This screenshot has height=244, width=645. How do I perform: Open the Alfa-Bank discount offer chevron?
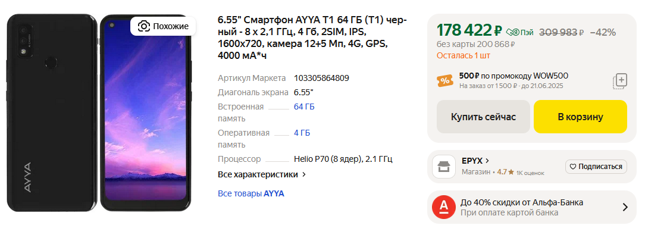click(x=625, y=207)
